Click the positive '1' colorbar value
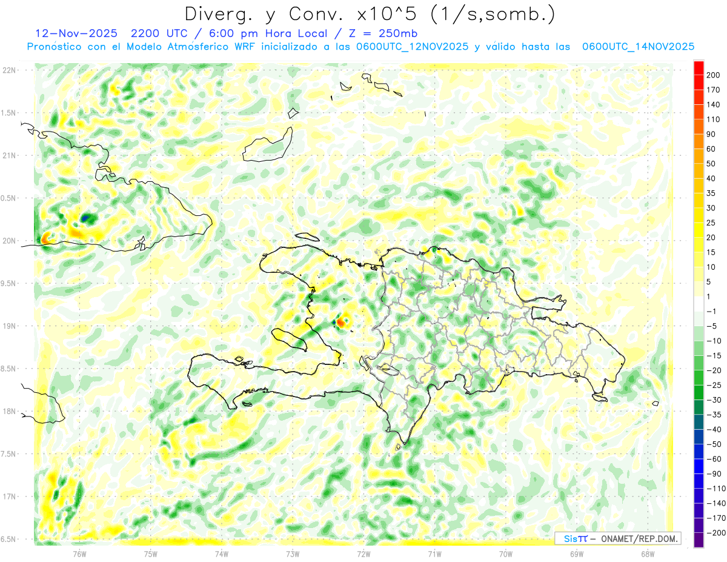This screenshot has width=727, height=562. (709, 296)
